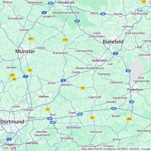The width and height of the screenshot is (151, 151).
Task: Click the Möhnesee lake label
Action: pyautogui.click(x=74, y=127)
